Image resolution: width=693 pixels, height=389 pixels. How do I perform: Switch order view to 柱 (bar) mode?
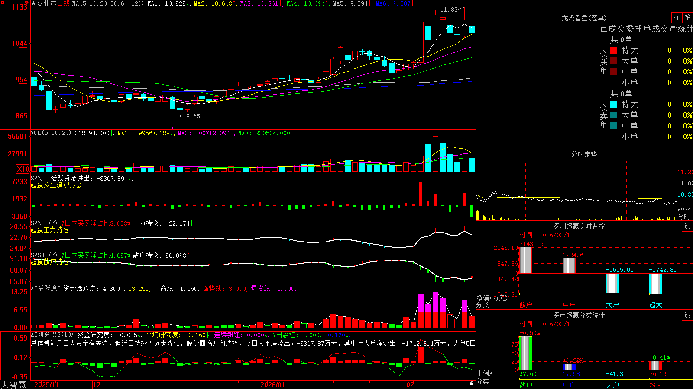click(x=677, y=17)
